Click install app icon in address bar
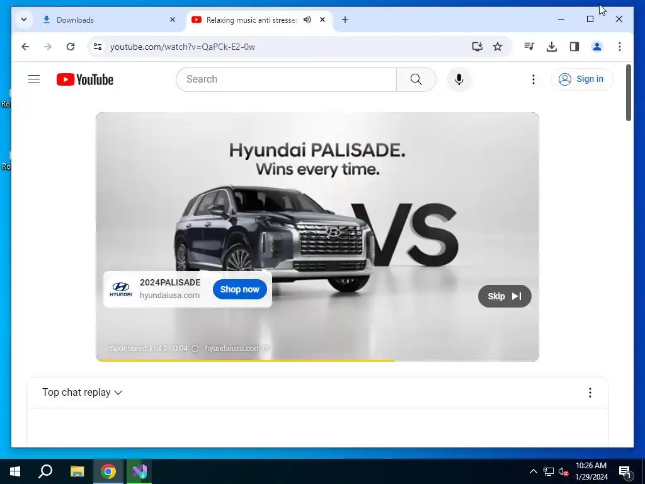645x484 pixels. pyautogui.click(x=477, y=47)
